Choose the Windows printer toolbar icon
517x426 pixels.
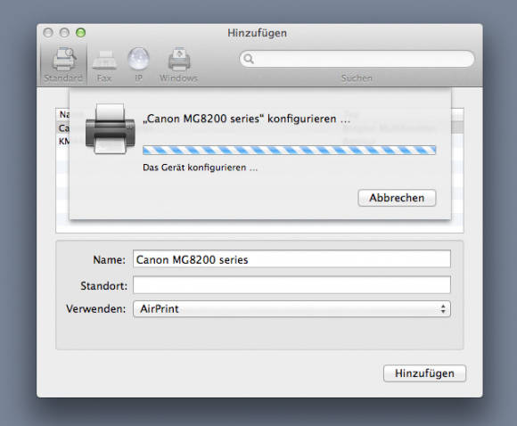point(179,60)
